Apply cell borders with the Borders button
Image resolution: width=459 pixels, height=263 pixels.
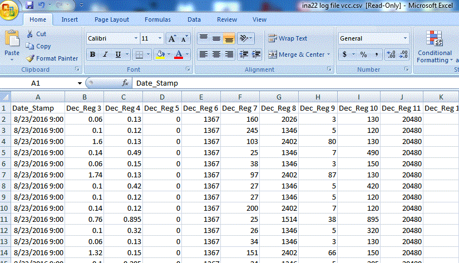pos(139,54)
